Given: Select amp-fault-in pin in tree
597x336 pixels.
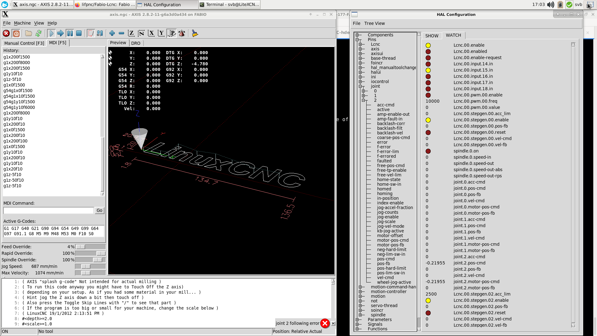Looking at the screenshot, I should (x=390, y=119).
